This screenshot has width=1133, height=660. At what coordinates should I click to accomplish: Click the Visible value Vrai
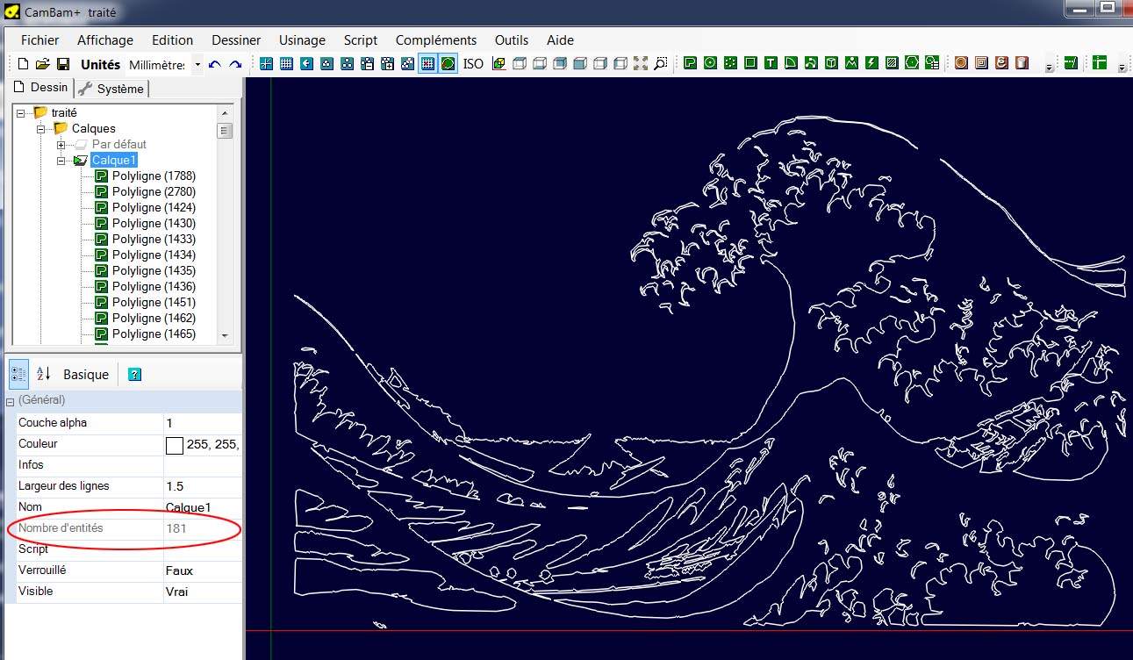(202, 592)
